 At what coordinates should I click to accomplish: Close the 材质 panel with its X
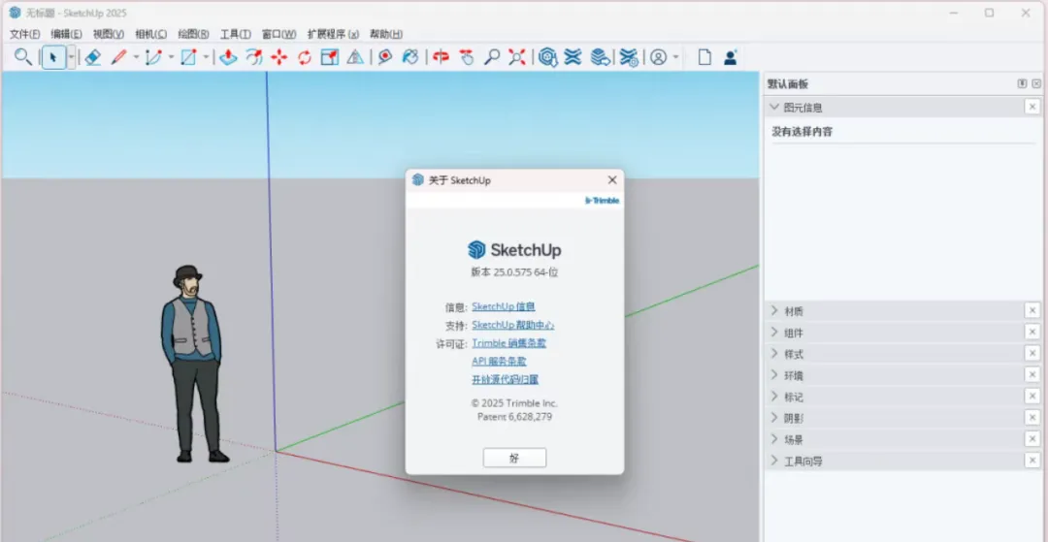coord(1032,310)
